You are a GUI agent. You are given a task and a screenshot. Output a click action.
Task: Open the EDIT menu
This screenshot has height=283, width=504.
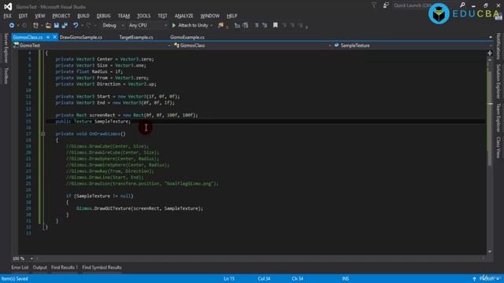[23, 16]
